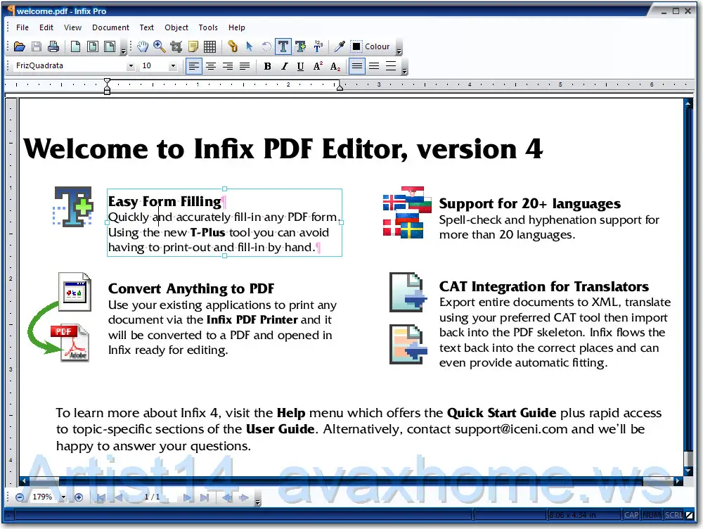Screen dimensions: 703x529
Task: Click the 'Convert Anything to PDF' heading
Action: click(x=191, y=288)
